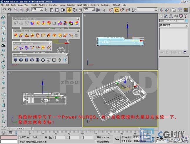Image resolution: width=190 pixels, height=144 pixels.
Task: Open the Curve Editor icon
Action: [x=180, y=10]
